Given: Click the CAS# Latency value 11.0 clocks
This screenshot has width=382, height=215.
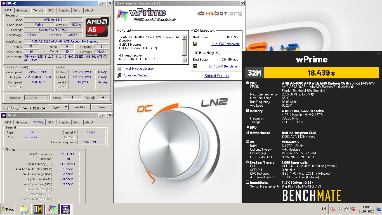Looking at the screenshot, I should 67,164.
